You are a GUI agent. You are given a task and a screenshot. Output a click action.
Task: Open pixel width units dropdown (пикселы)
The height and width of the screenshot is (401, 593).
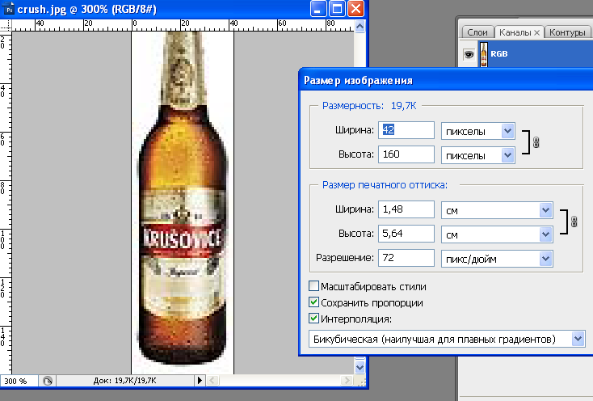point(478,131)
